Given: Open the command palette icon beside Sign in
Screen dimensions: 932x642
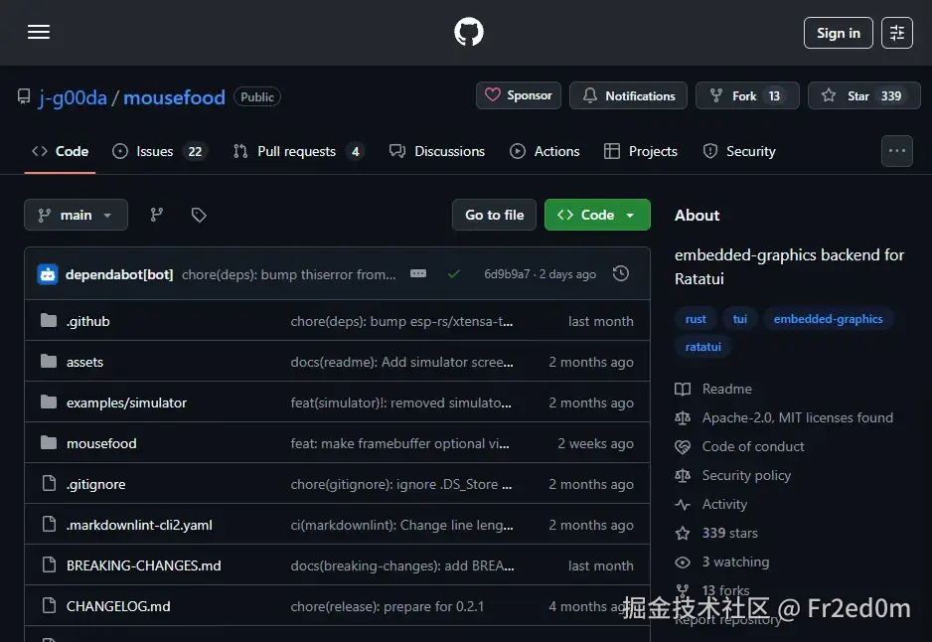Looking at the screenshot, I should (896, 32).
